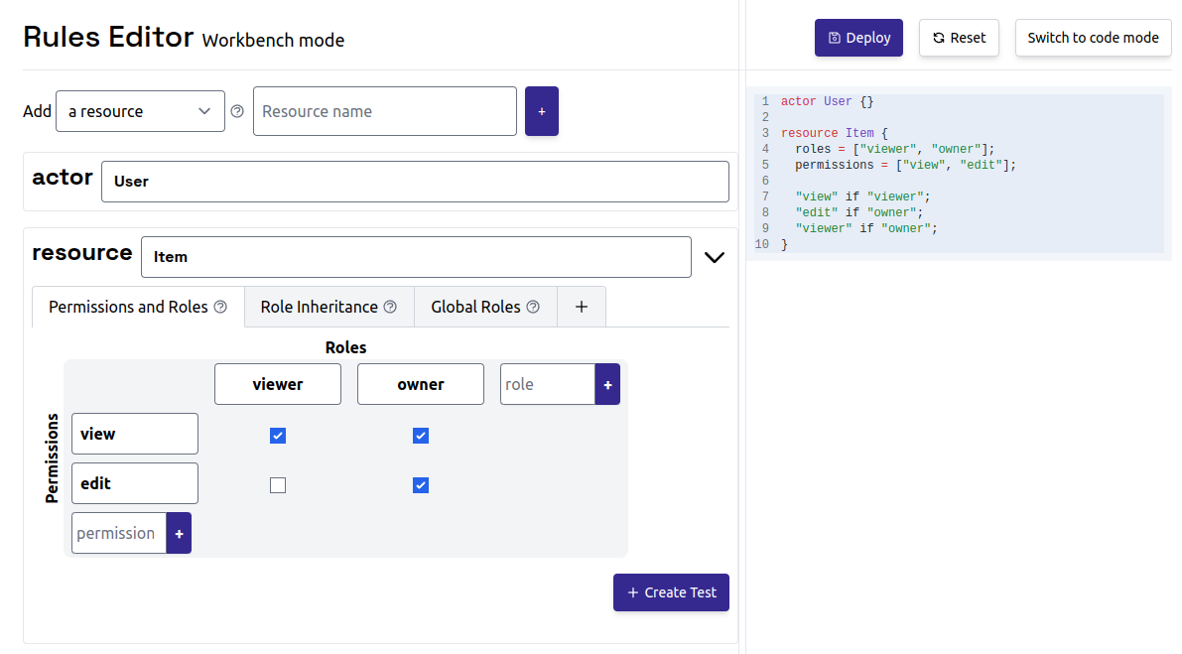Open the plus tab to add section
Screen dimensions: 1182x654
(x=582, y=307)
